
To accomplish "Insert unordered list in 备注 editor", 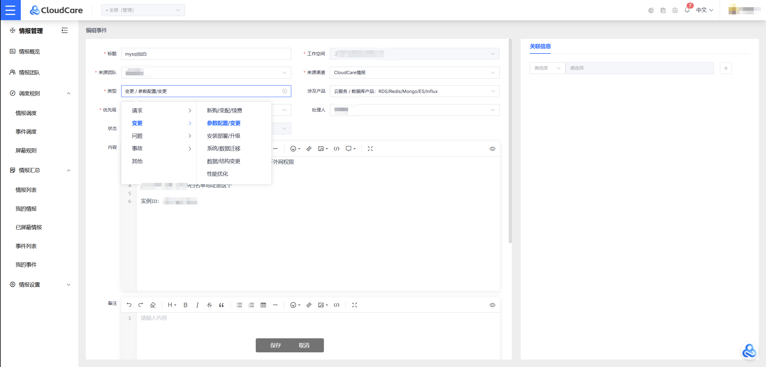I will (x=239, y=305).
